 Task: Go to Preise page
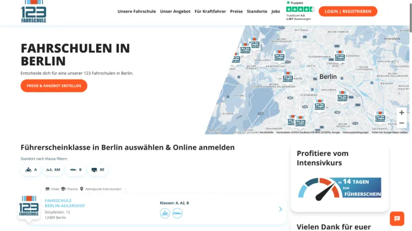coord(236,11)
